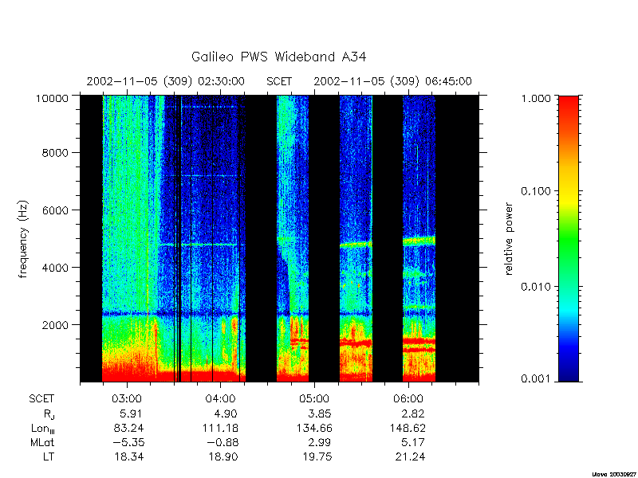Image resolution: width=638 pixels, height=478 pixels.
Task: Click colorbar label 0.010
Action: click(x=536, y=287)
